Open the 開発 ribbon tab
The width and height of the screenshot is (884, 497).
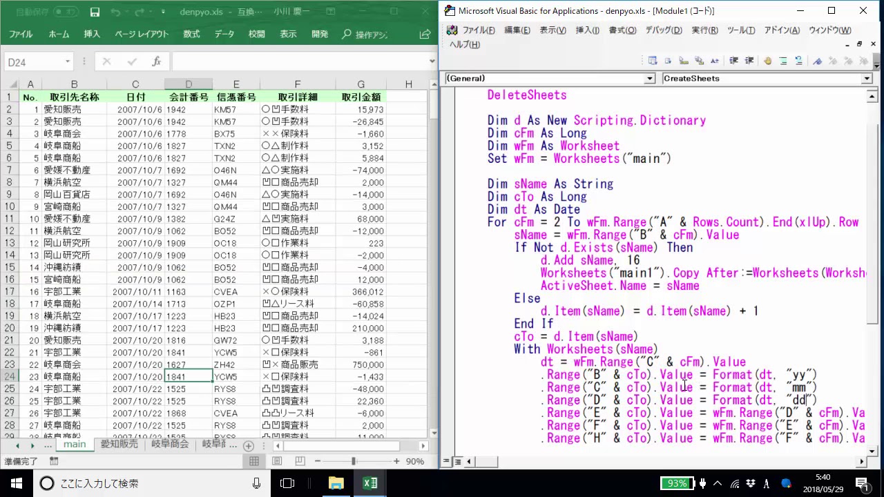click(320, 34)
